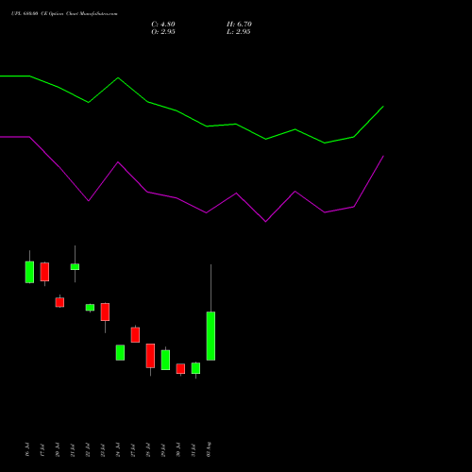The width and height of the screenshot is (472, 472).
Task: Click the low price value L: 2.95
Action: coord(239,31)
